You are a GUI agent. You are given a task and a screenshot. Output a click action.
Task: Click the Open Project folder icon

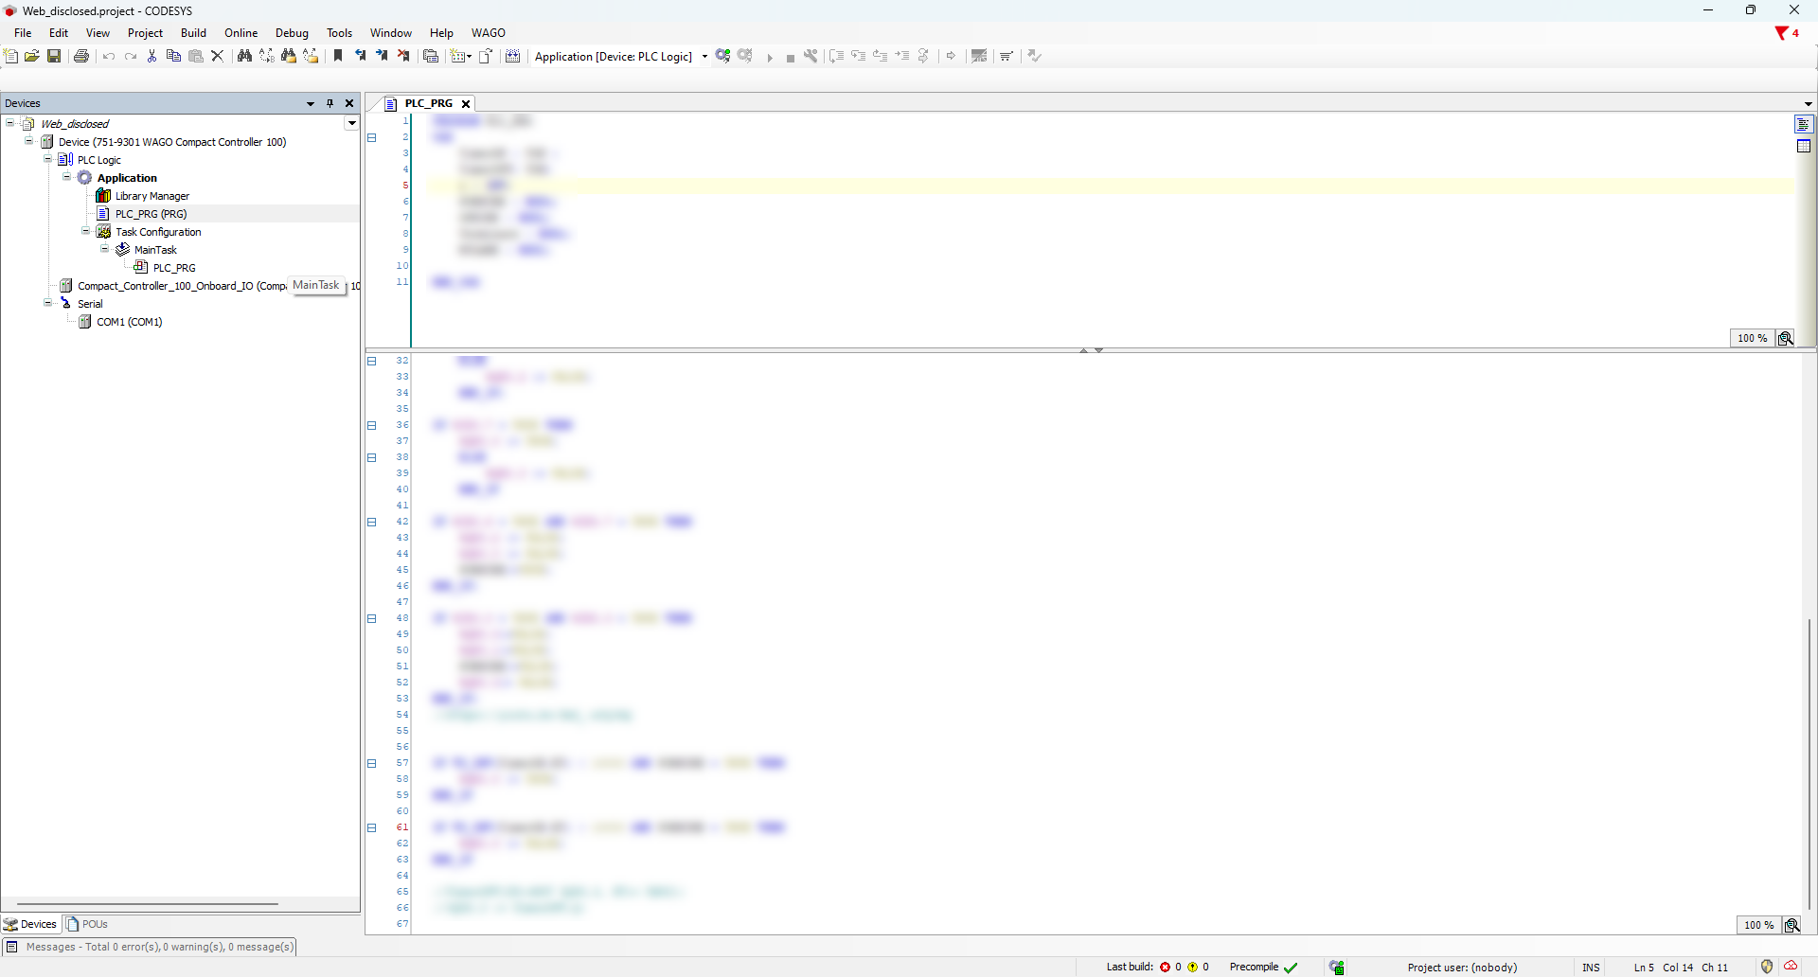[32, 56]
